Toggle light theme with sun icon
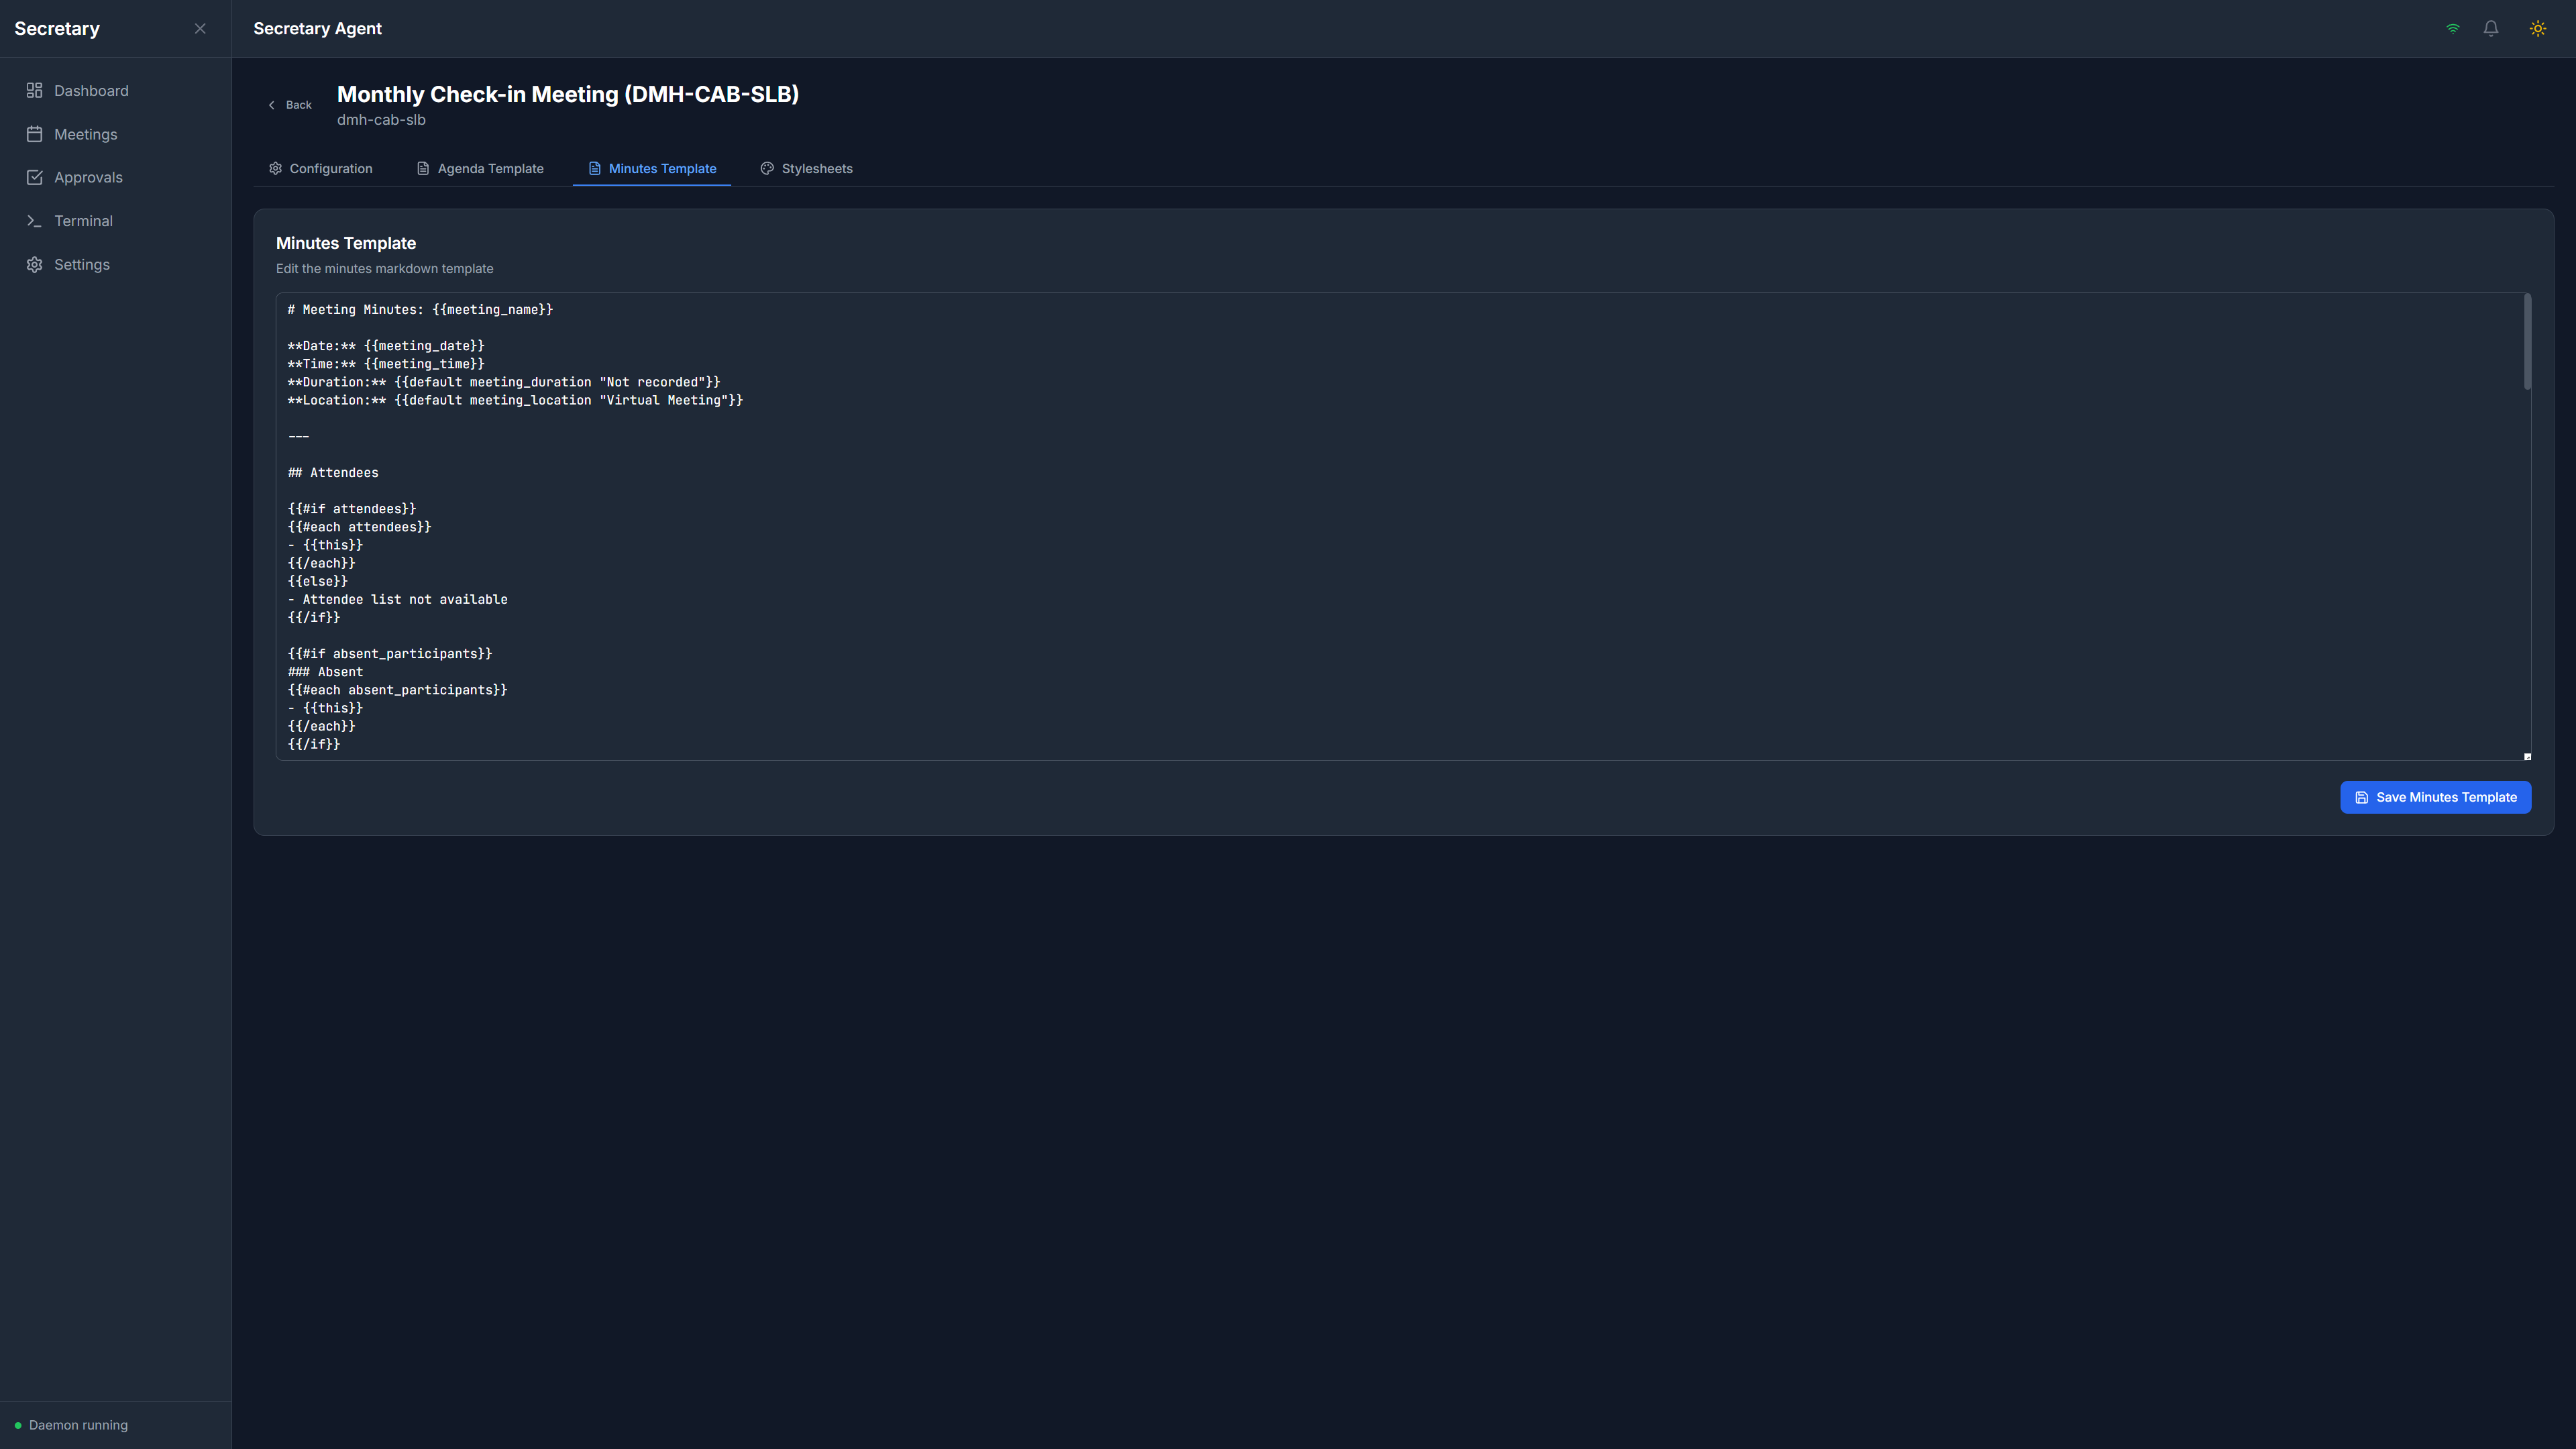Image resolution: width=2576 pixels, height=1449 pixels. coord(2538,28)
